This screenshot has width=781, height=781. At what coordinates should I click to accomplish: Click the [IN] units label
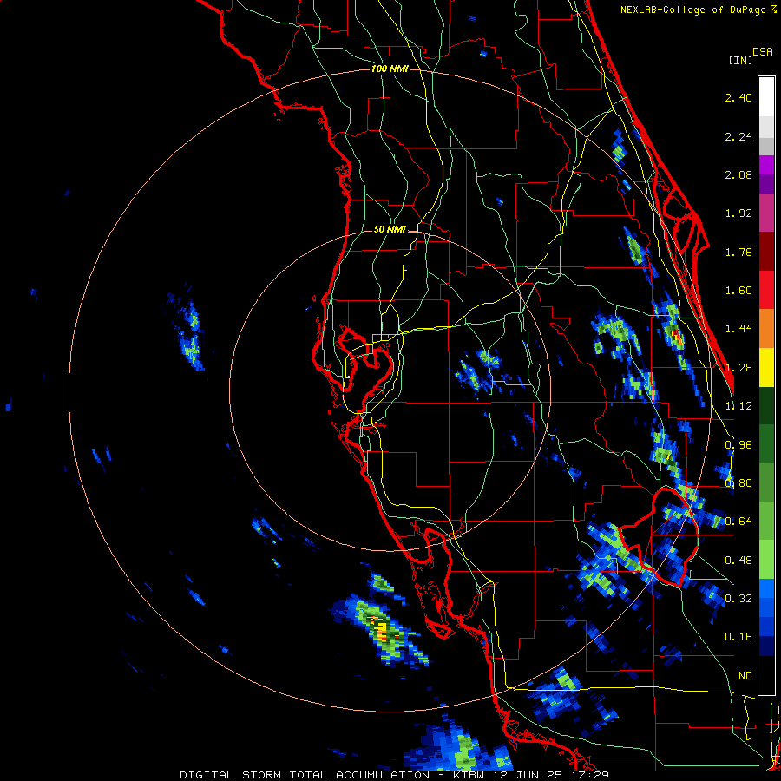[740, 60]
